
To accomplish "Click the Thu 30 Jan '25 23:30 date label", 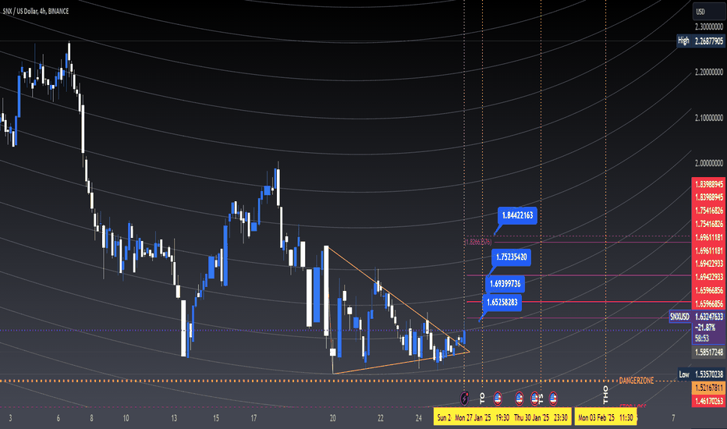I will coord(541,417).
